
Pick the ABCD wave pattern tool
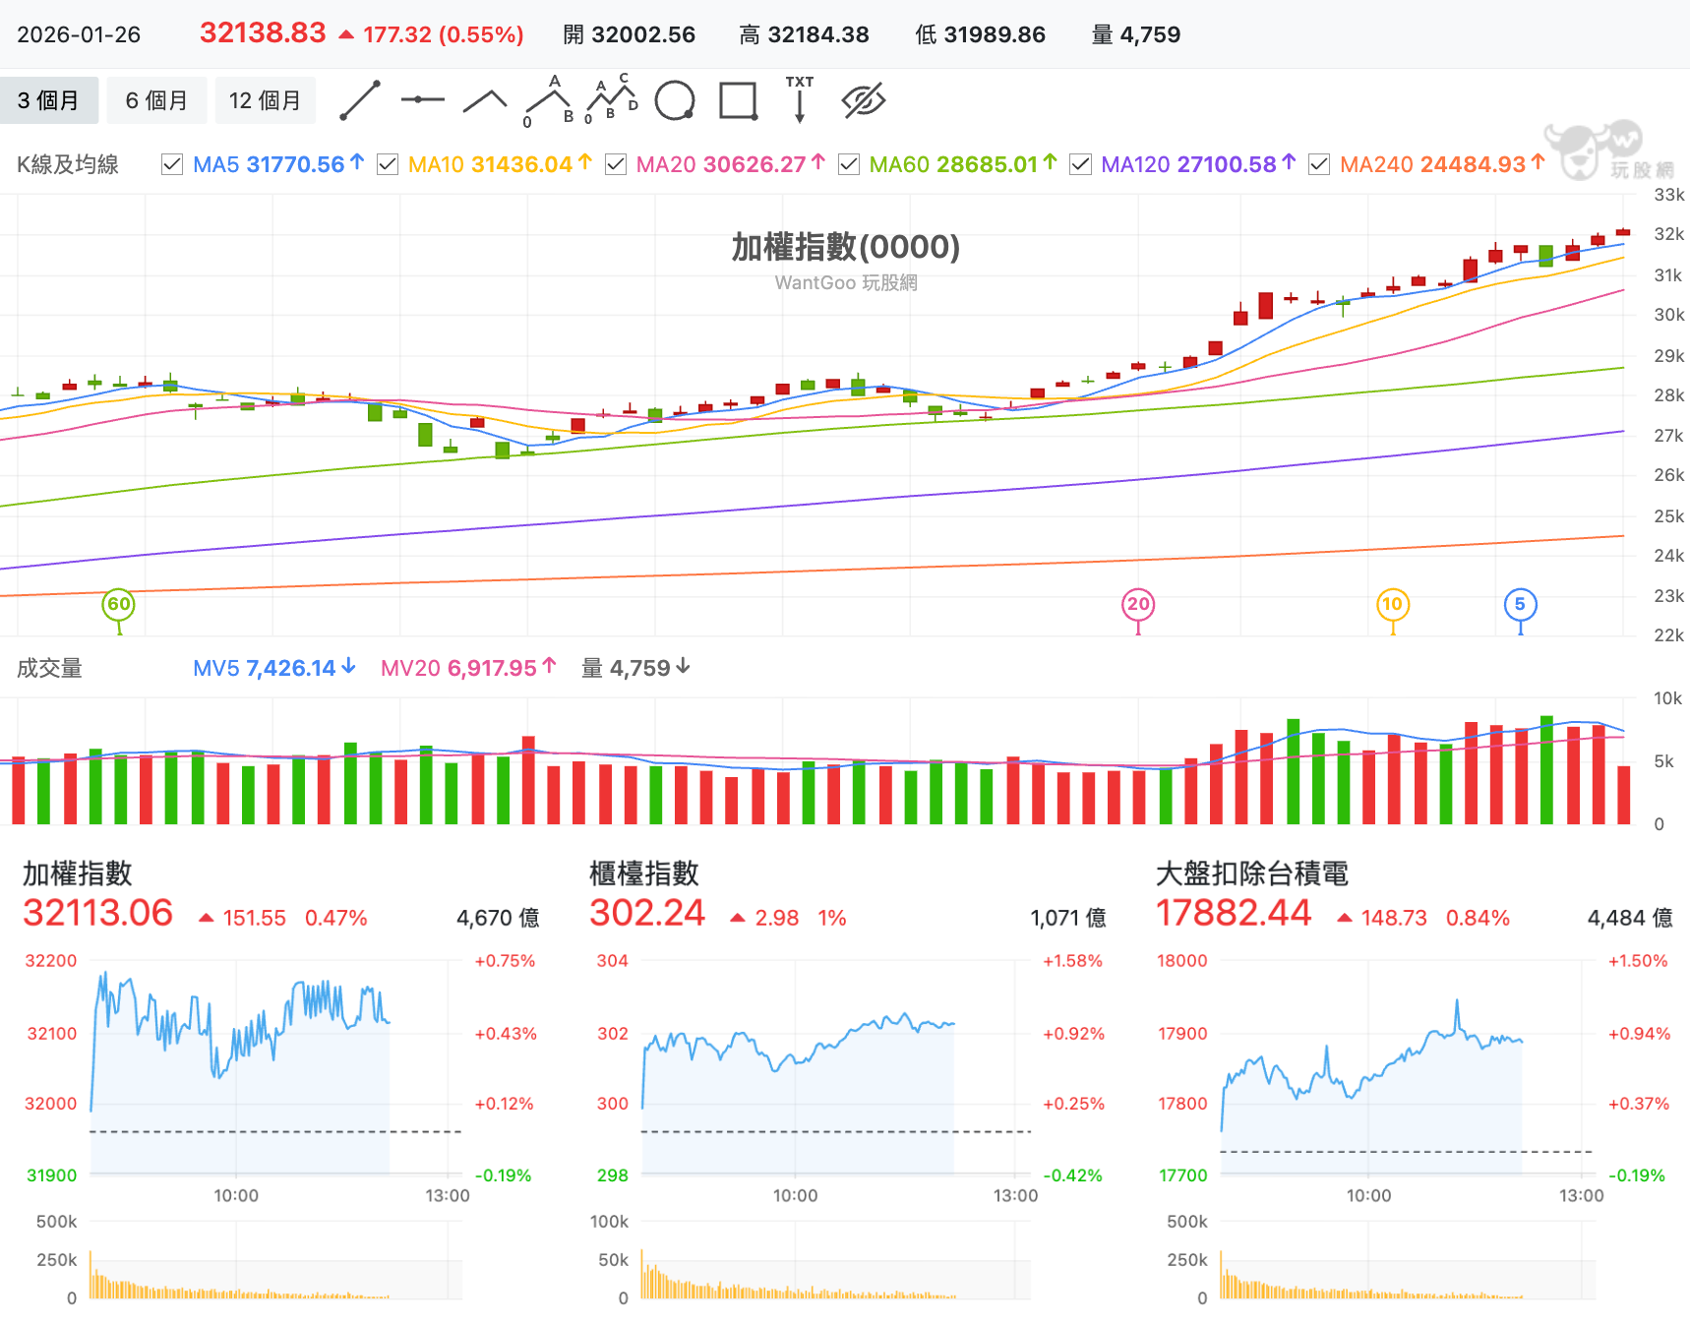coord(612,100)
